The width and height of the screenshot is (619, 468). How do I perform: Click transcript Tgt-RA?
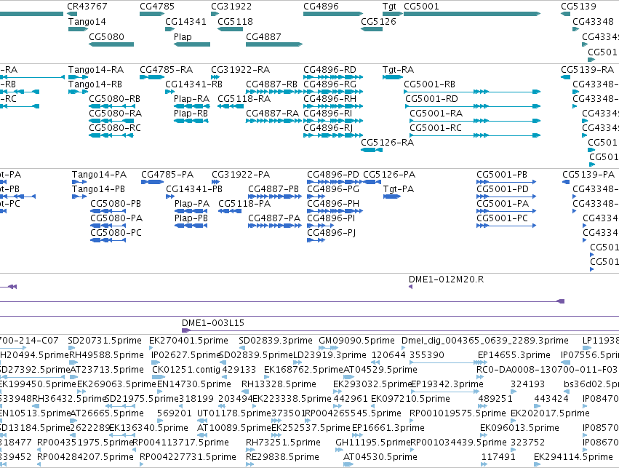pyautogui.click(x=393, y=77)
